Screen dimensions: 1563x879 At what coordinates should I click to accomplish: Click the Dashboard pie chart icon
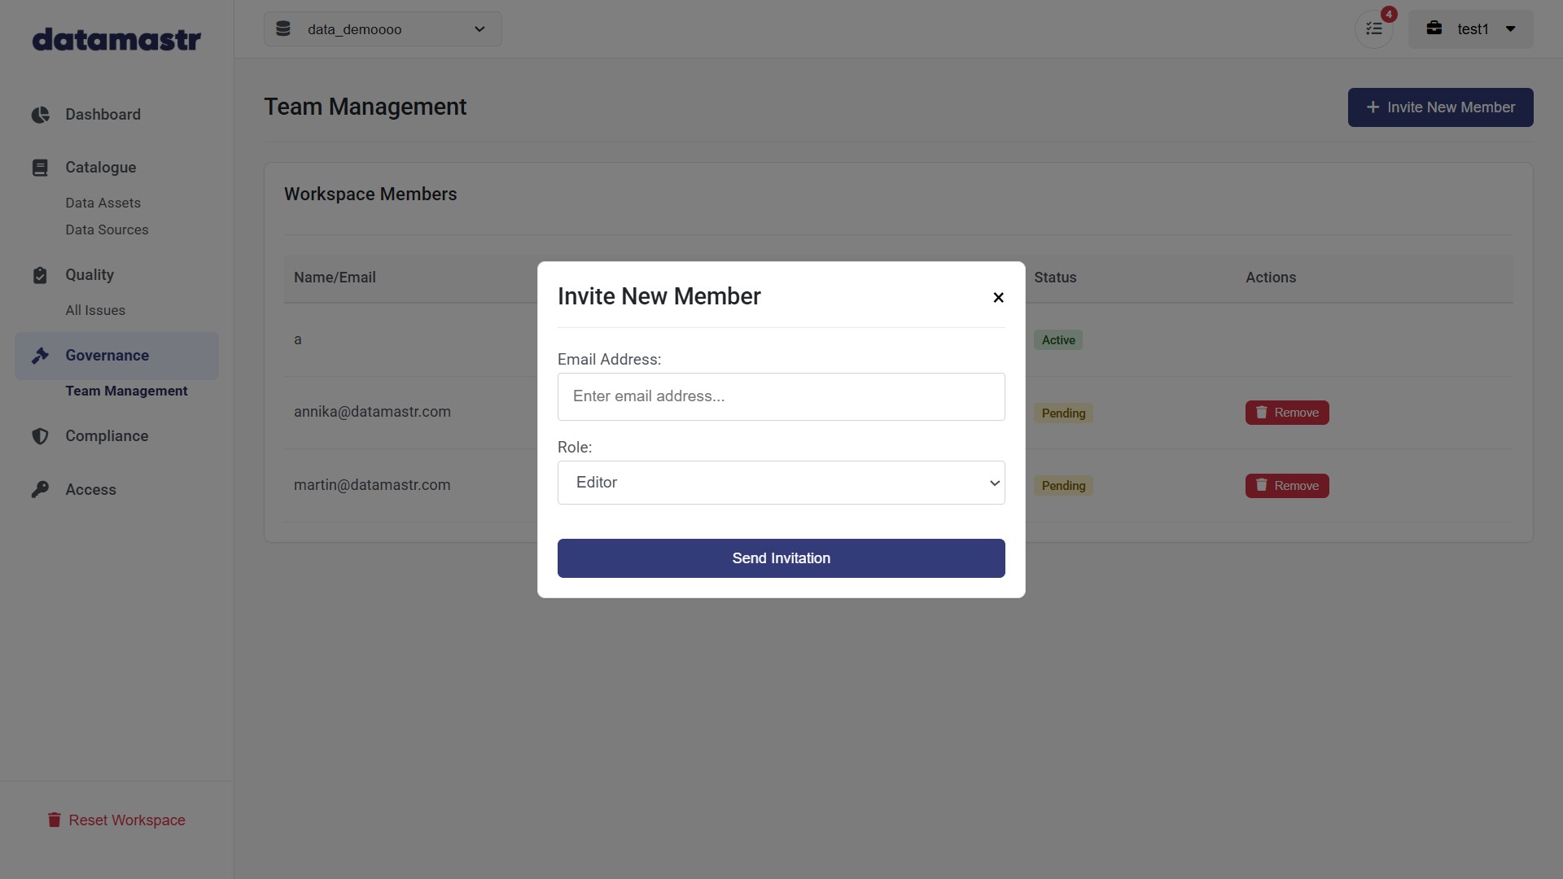pyautogui.click(x=40, y=115)
